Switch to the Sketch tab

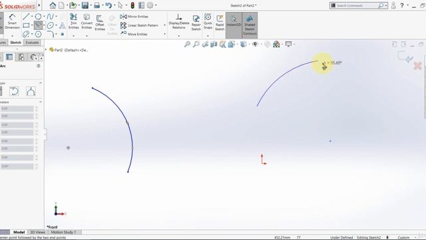[x=15, y=43]
